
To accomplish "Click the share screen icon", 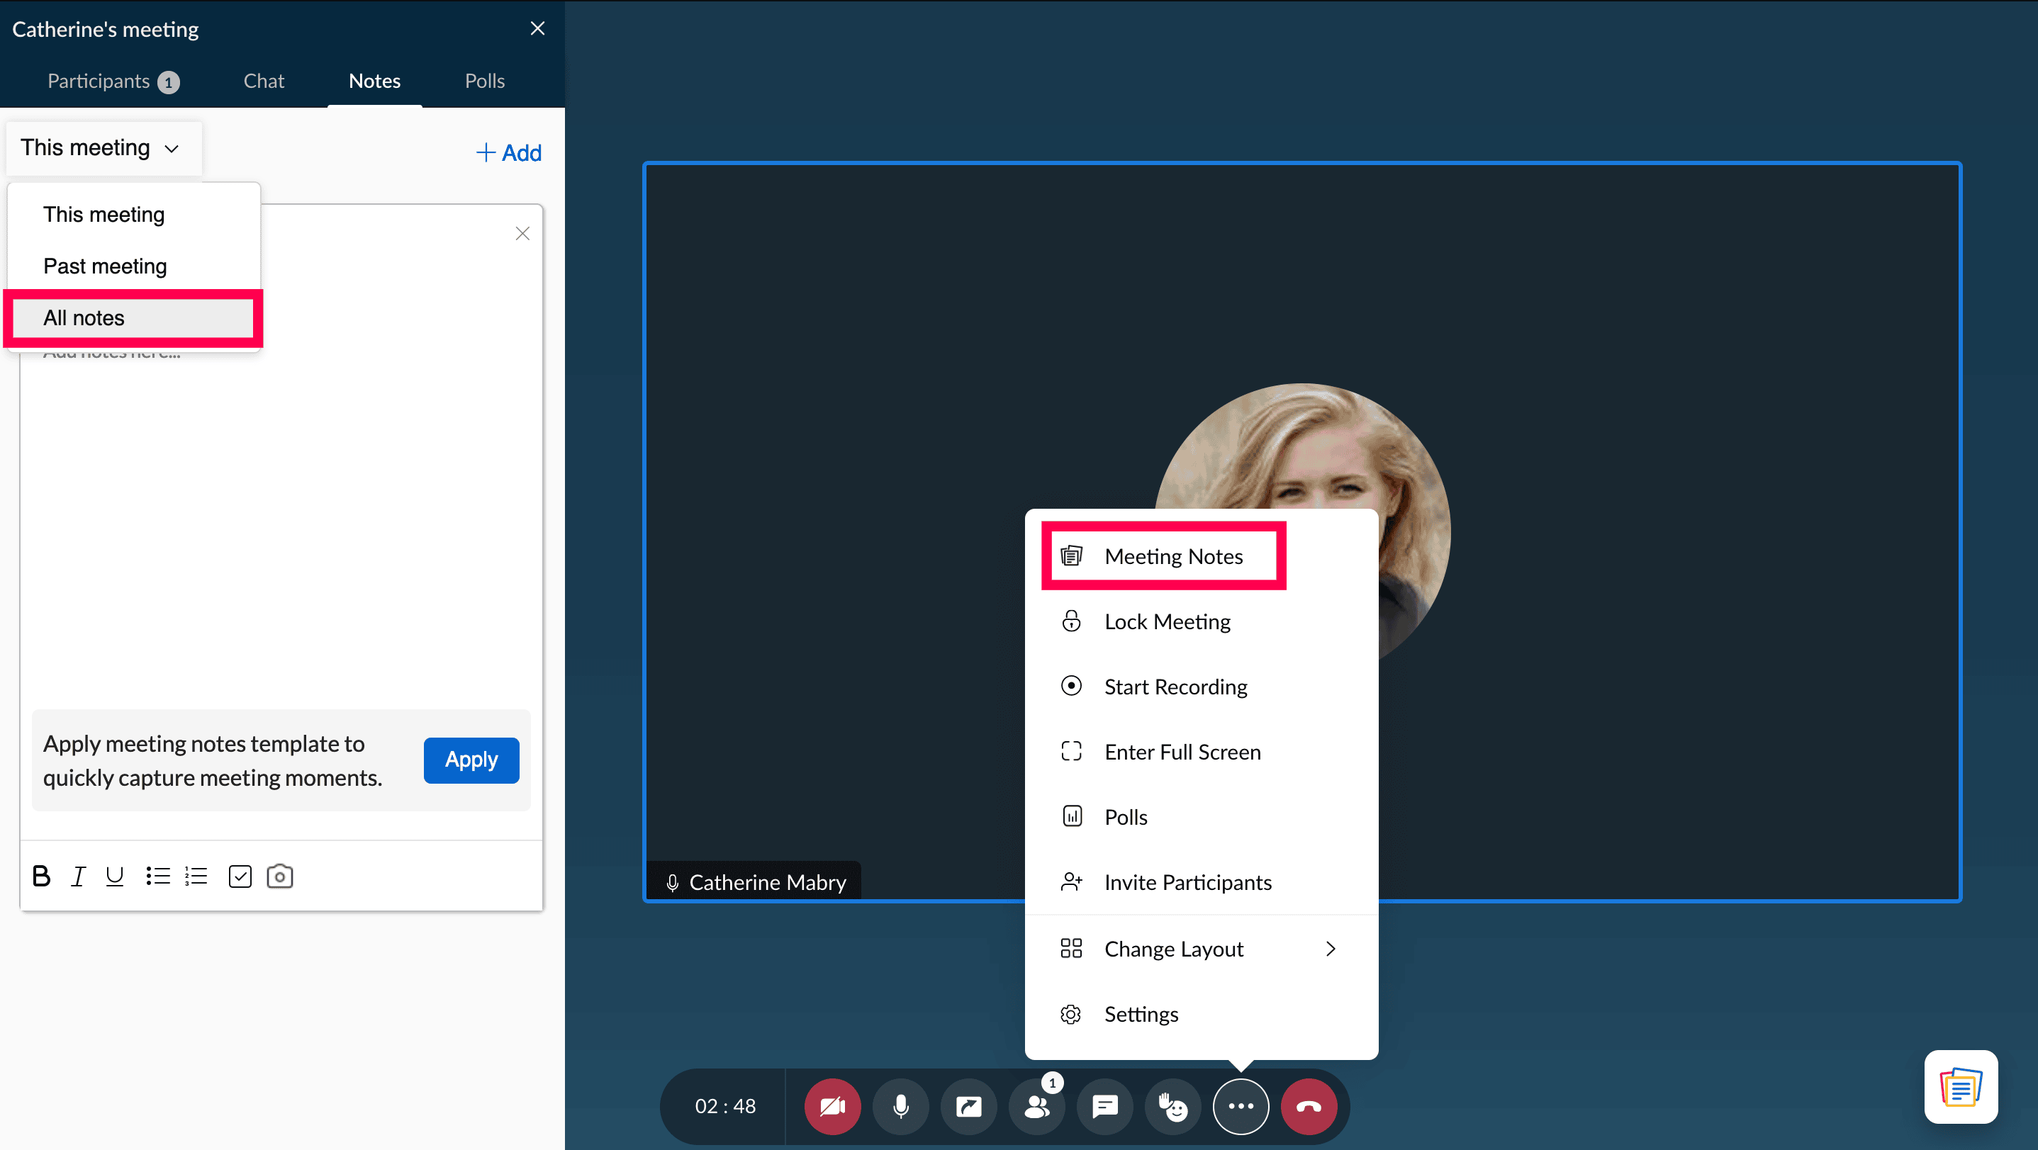I will pos(968,1105).
